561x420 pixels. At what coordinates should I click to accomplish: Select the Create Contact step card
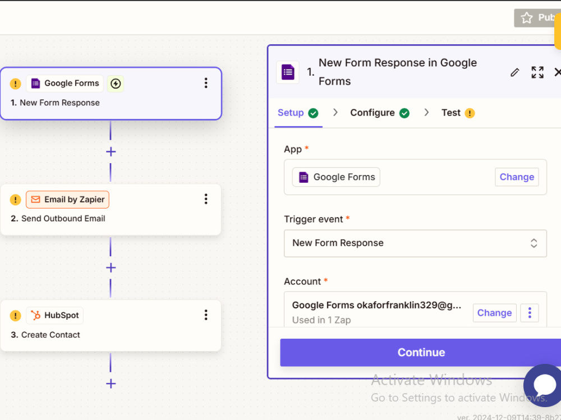[111, 326]
